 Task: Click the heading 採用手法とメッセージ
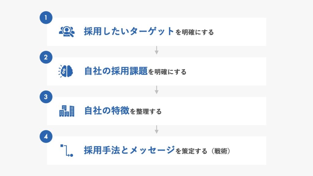[x=129, y=150]
